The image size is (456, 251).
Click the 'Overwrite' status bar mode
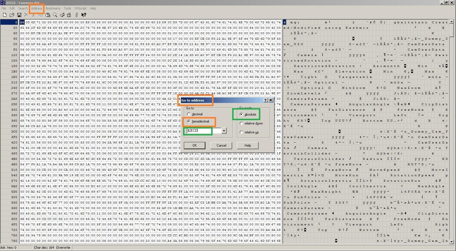pyautogui.click(x=63, y=248)
